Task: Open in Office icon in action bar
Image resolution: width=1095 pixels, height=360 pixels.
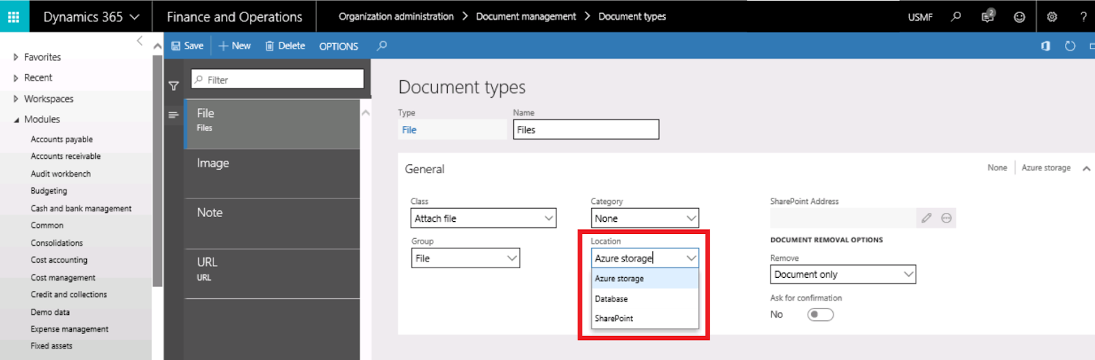Action: tap(1045, 46)
